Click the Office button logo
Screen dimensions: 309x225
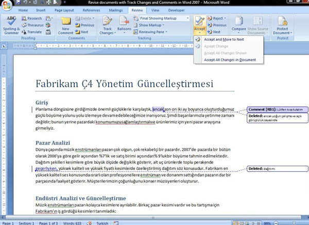point(6,5)
